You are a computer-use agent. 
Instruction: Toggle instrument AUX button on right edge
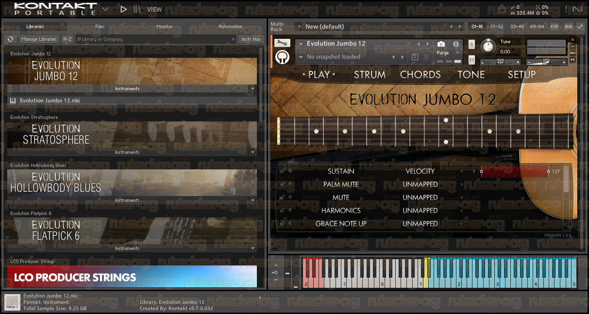coord(573,52)
